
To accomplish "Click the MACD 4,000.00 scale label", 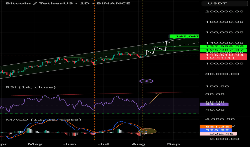I will [220, 119].
